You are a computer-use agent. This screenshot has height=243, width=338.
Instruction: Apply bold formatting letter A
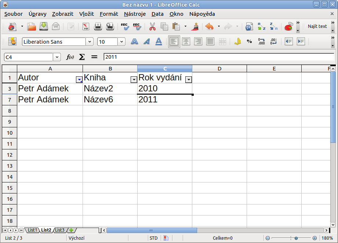click(135, 41)
